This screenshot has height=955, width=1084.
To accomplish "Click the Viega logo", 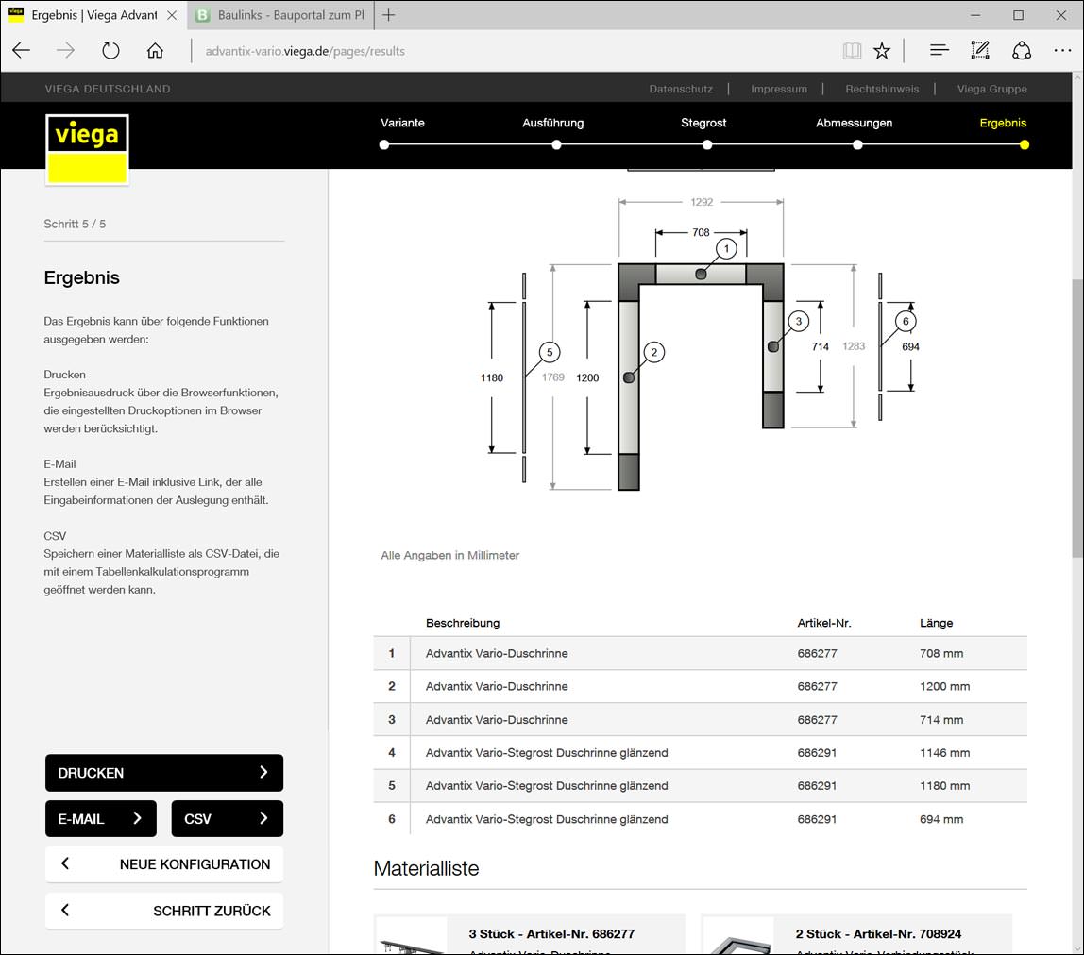I will [87, 149].
